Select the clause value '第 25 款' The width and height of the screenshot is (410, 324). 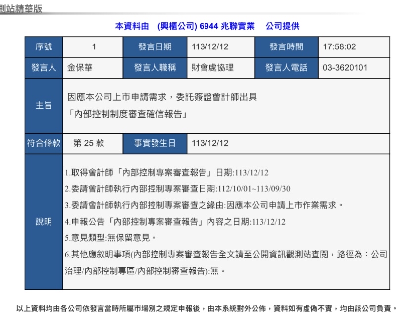tap(89, 143)
